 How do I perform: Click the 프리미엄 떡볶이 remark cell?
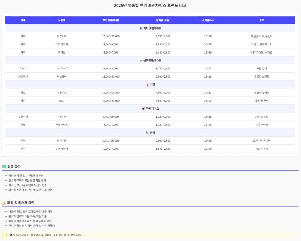point(262,141)
